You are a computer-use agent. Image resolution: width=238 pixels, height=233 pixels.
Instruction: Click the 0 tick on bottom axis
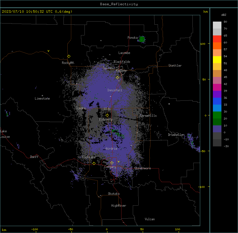click(107, 229)
